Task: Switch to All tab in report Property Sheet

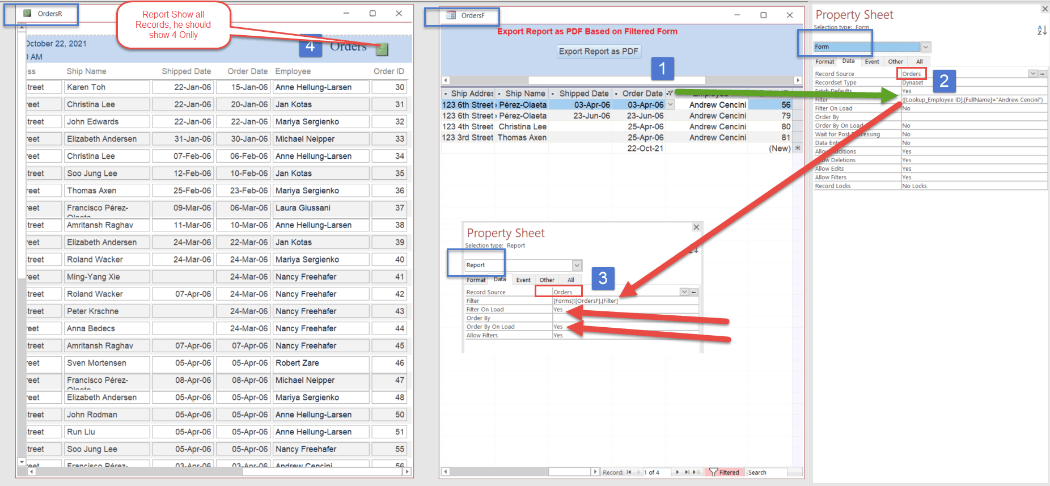Action: 571,280
